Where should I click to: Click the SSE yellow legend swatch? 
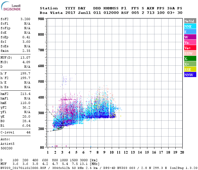coord(190,69)
